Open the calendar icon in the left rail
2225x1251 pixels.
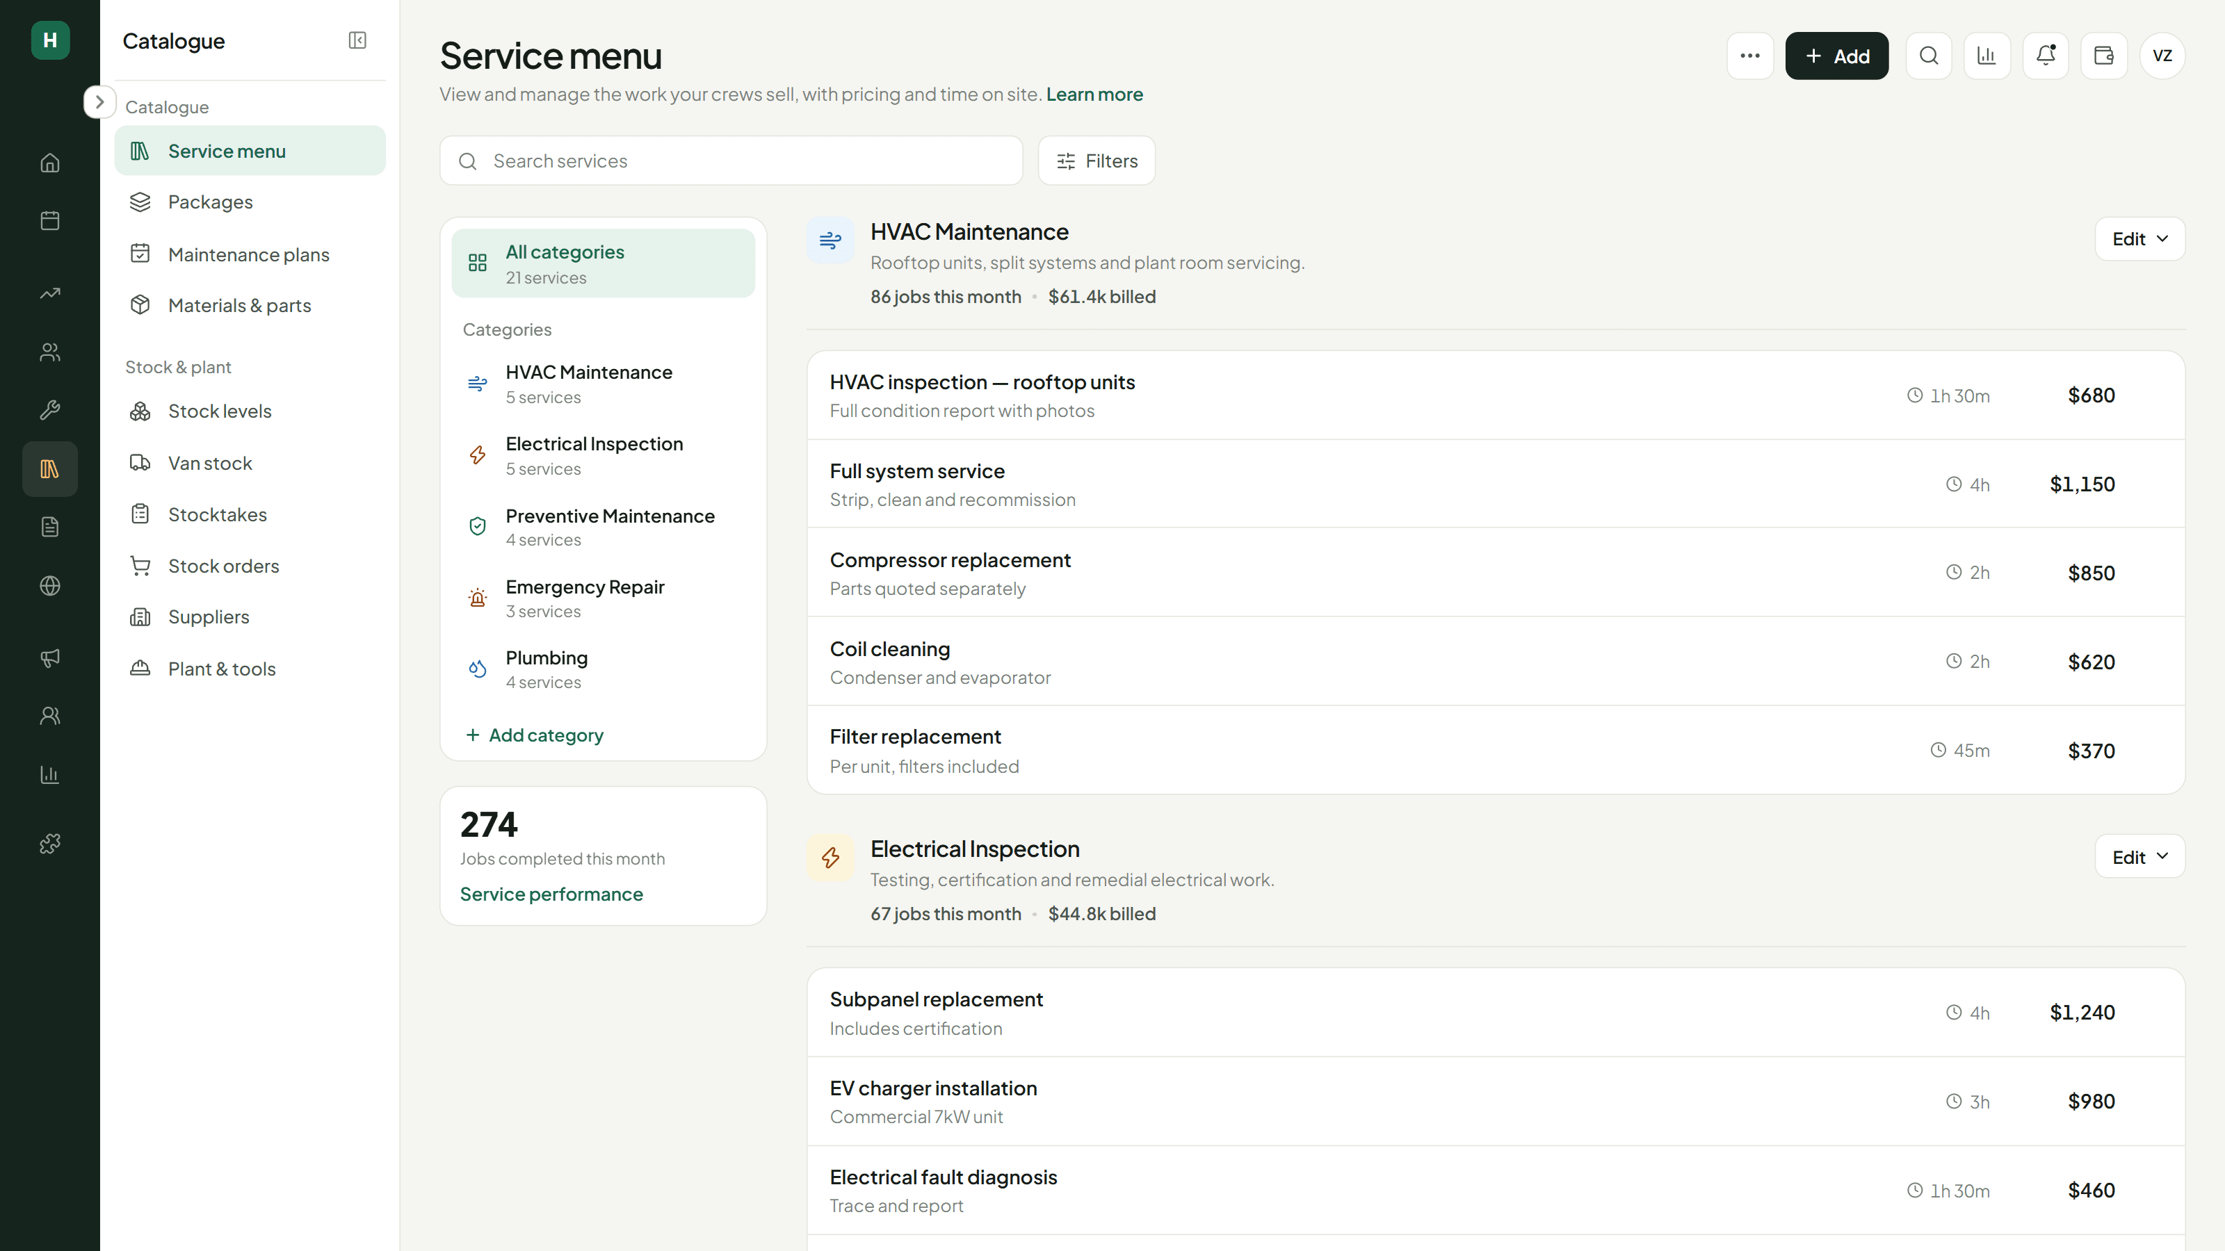pos(50,220)
